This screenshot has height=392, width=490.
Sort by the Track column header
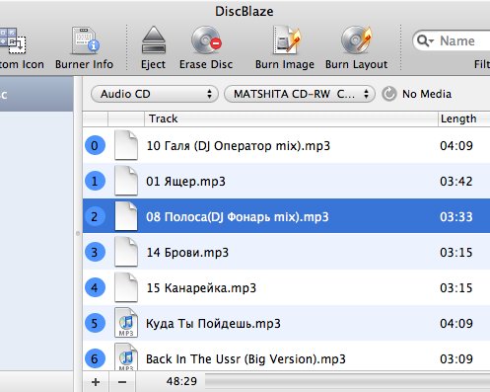(x=291, y=118)
